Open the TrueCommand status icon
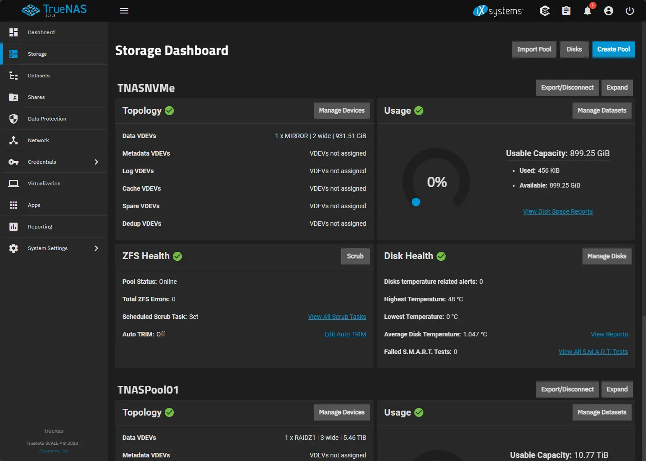 click(x=545, y=11)
